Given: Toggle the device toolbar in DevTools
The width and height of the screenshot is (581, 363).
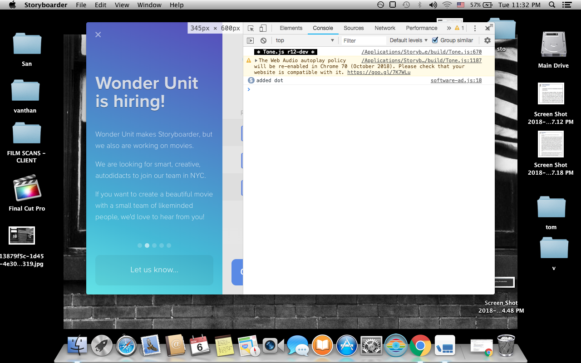Looking at the screenshot, I should (x=263, y=28).
